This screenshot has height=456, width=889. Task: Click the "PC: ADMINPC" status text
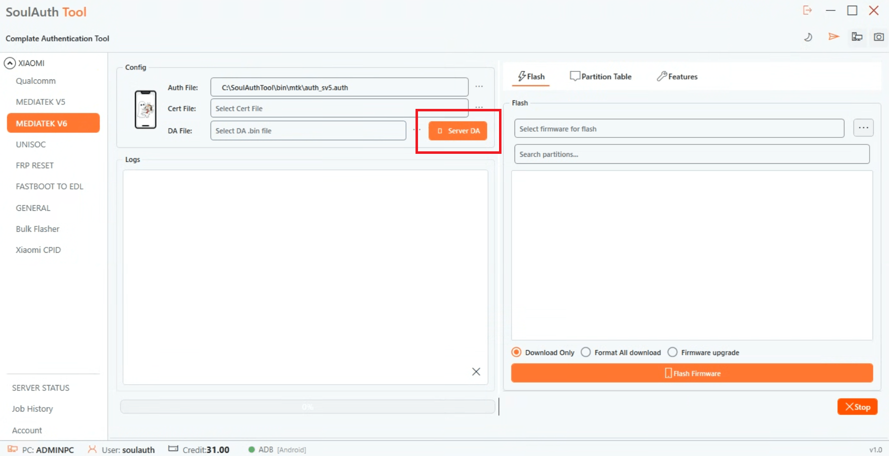coord(48,450)
